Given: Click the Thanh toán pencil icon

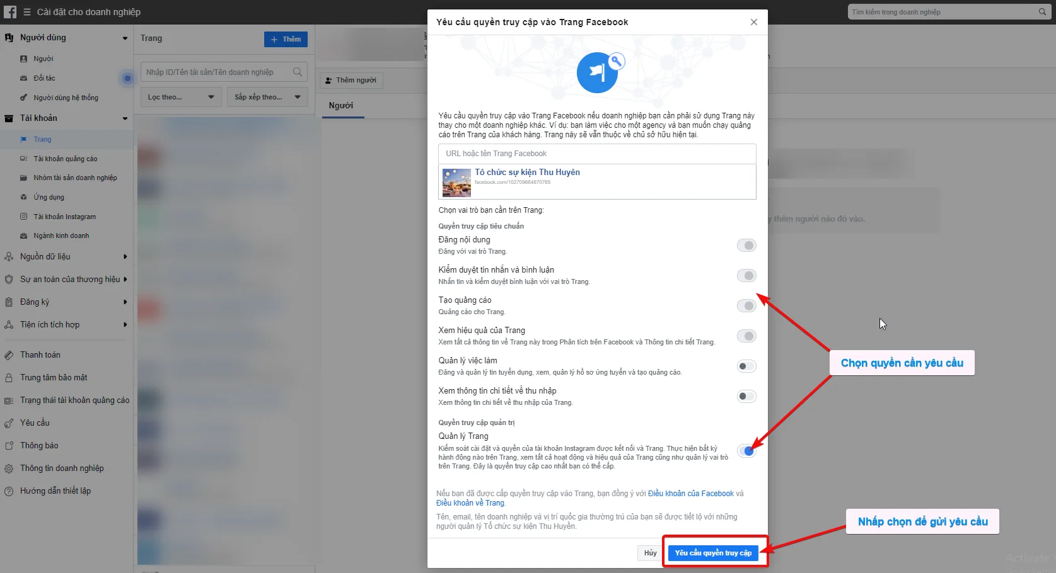Looking at the screenshot, I should pyautogui.click(x=9, y=355).
